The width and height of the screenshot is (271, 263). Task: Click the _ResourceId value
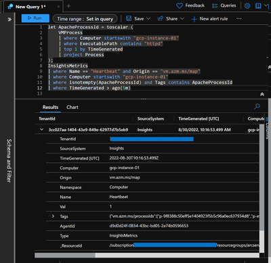[184, 245]
